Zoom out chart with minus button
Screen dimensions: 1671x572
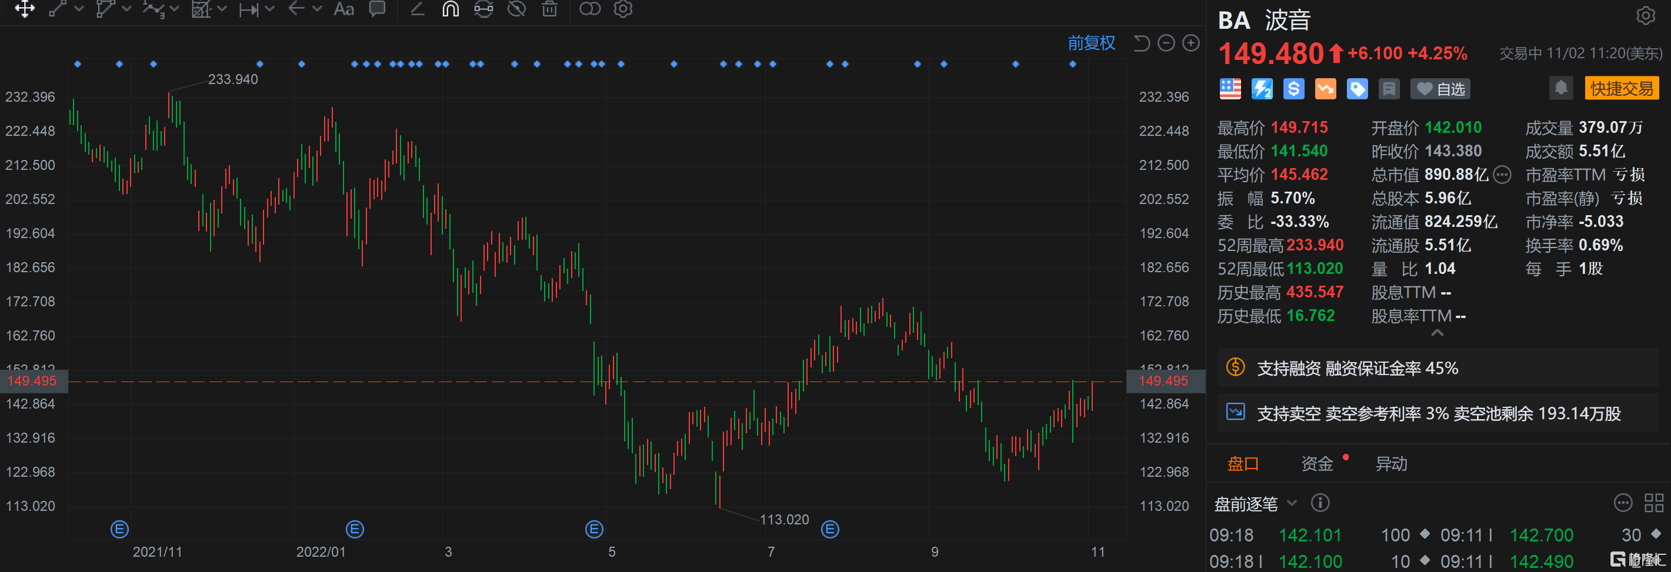(1166, 43)
